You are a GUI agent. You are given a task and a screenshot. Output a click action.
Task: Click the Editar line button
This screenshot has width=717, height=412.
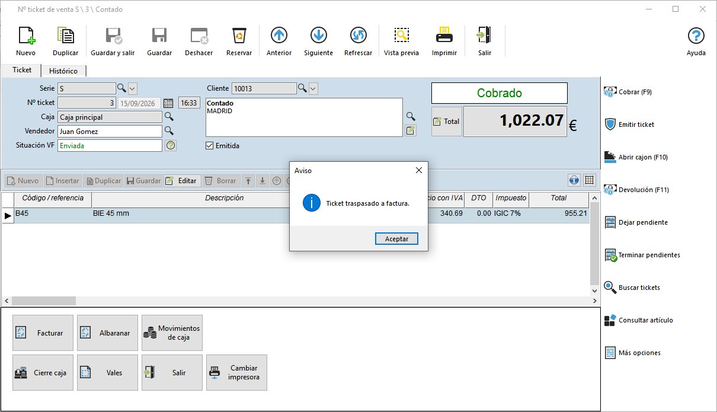pos(182,181)
